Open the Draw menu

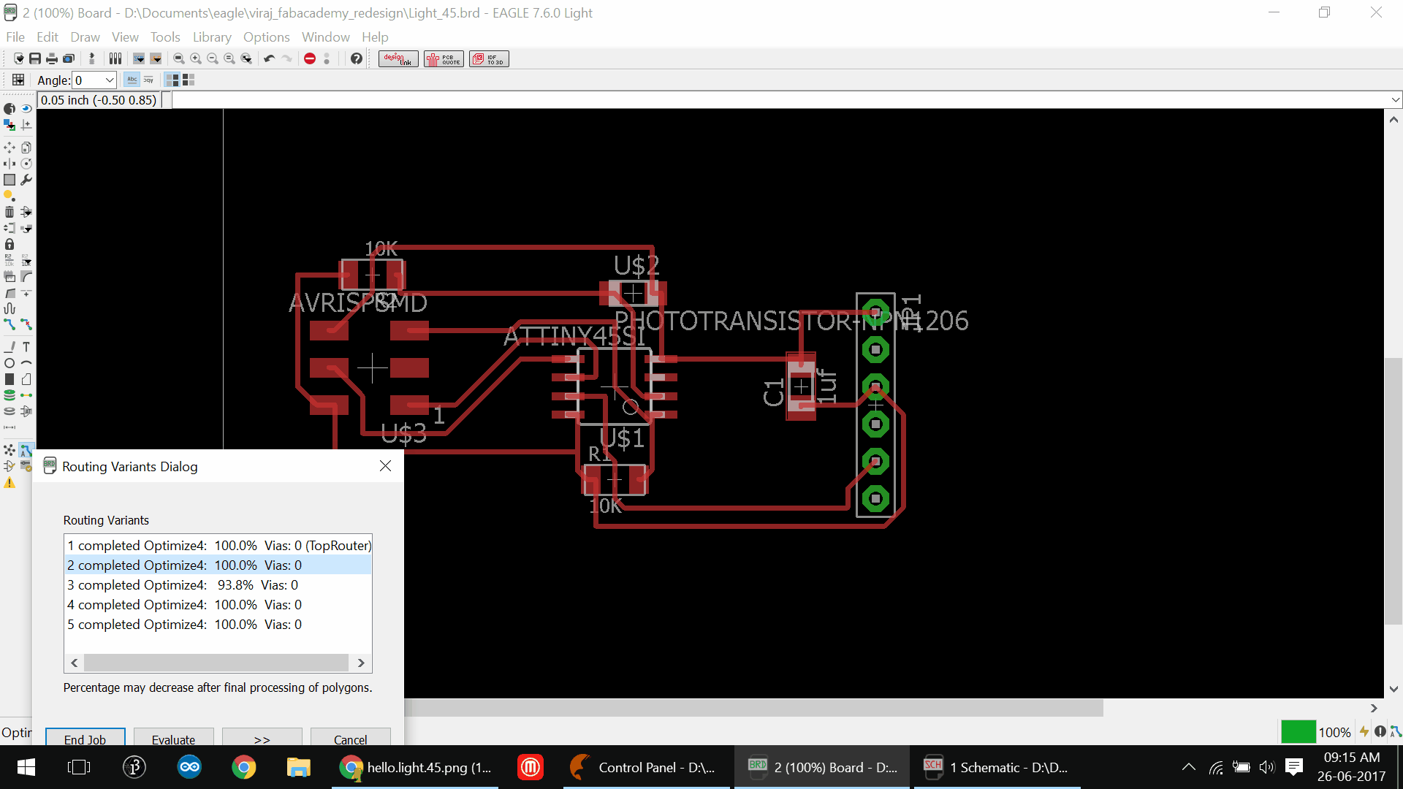[x=85, y=37]
